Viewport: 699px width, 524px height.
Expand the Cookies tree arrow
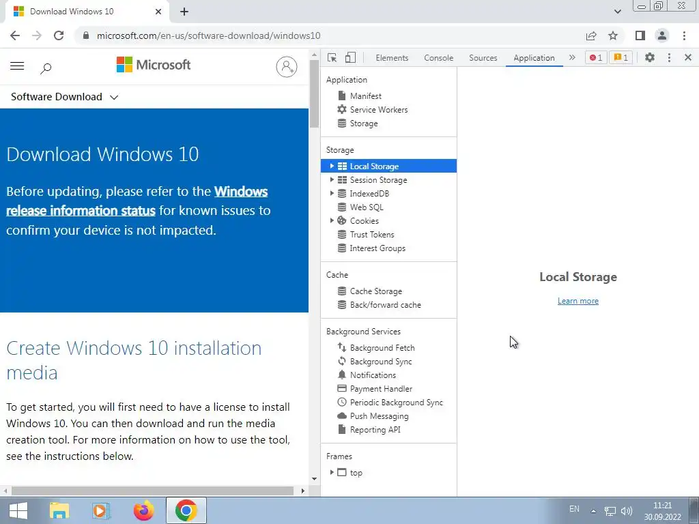coord(332,220)
